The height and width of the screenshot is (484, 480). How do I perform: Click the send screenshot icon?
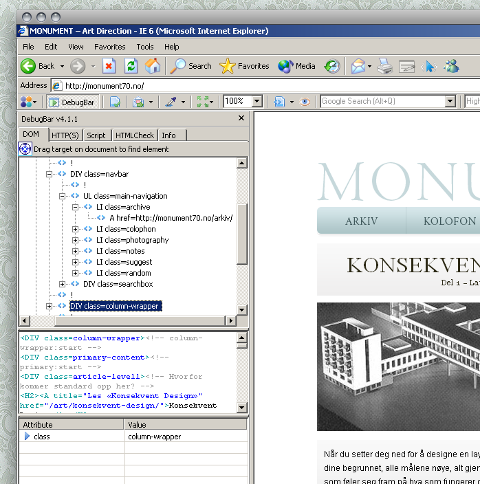[x=138, y=102]
